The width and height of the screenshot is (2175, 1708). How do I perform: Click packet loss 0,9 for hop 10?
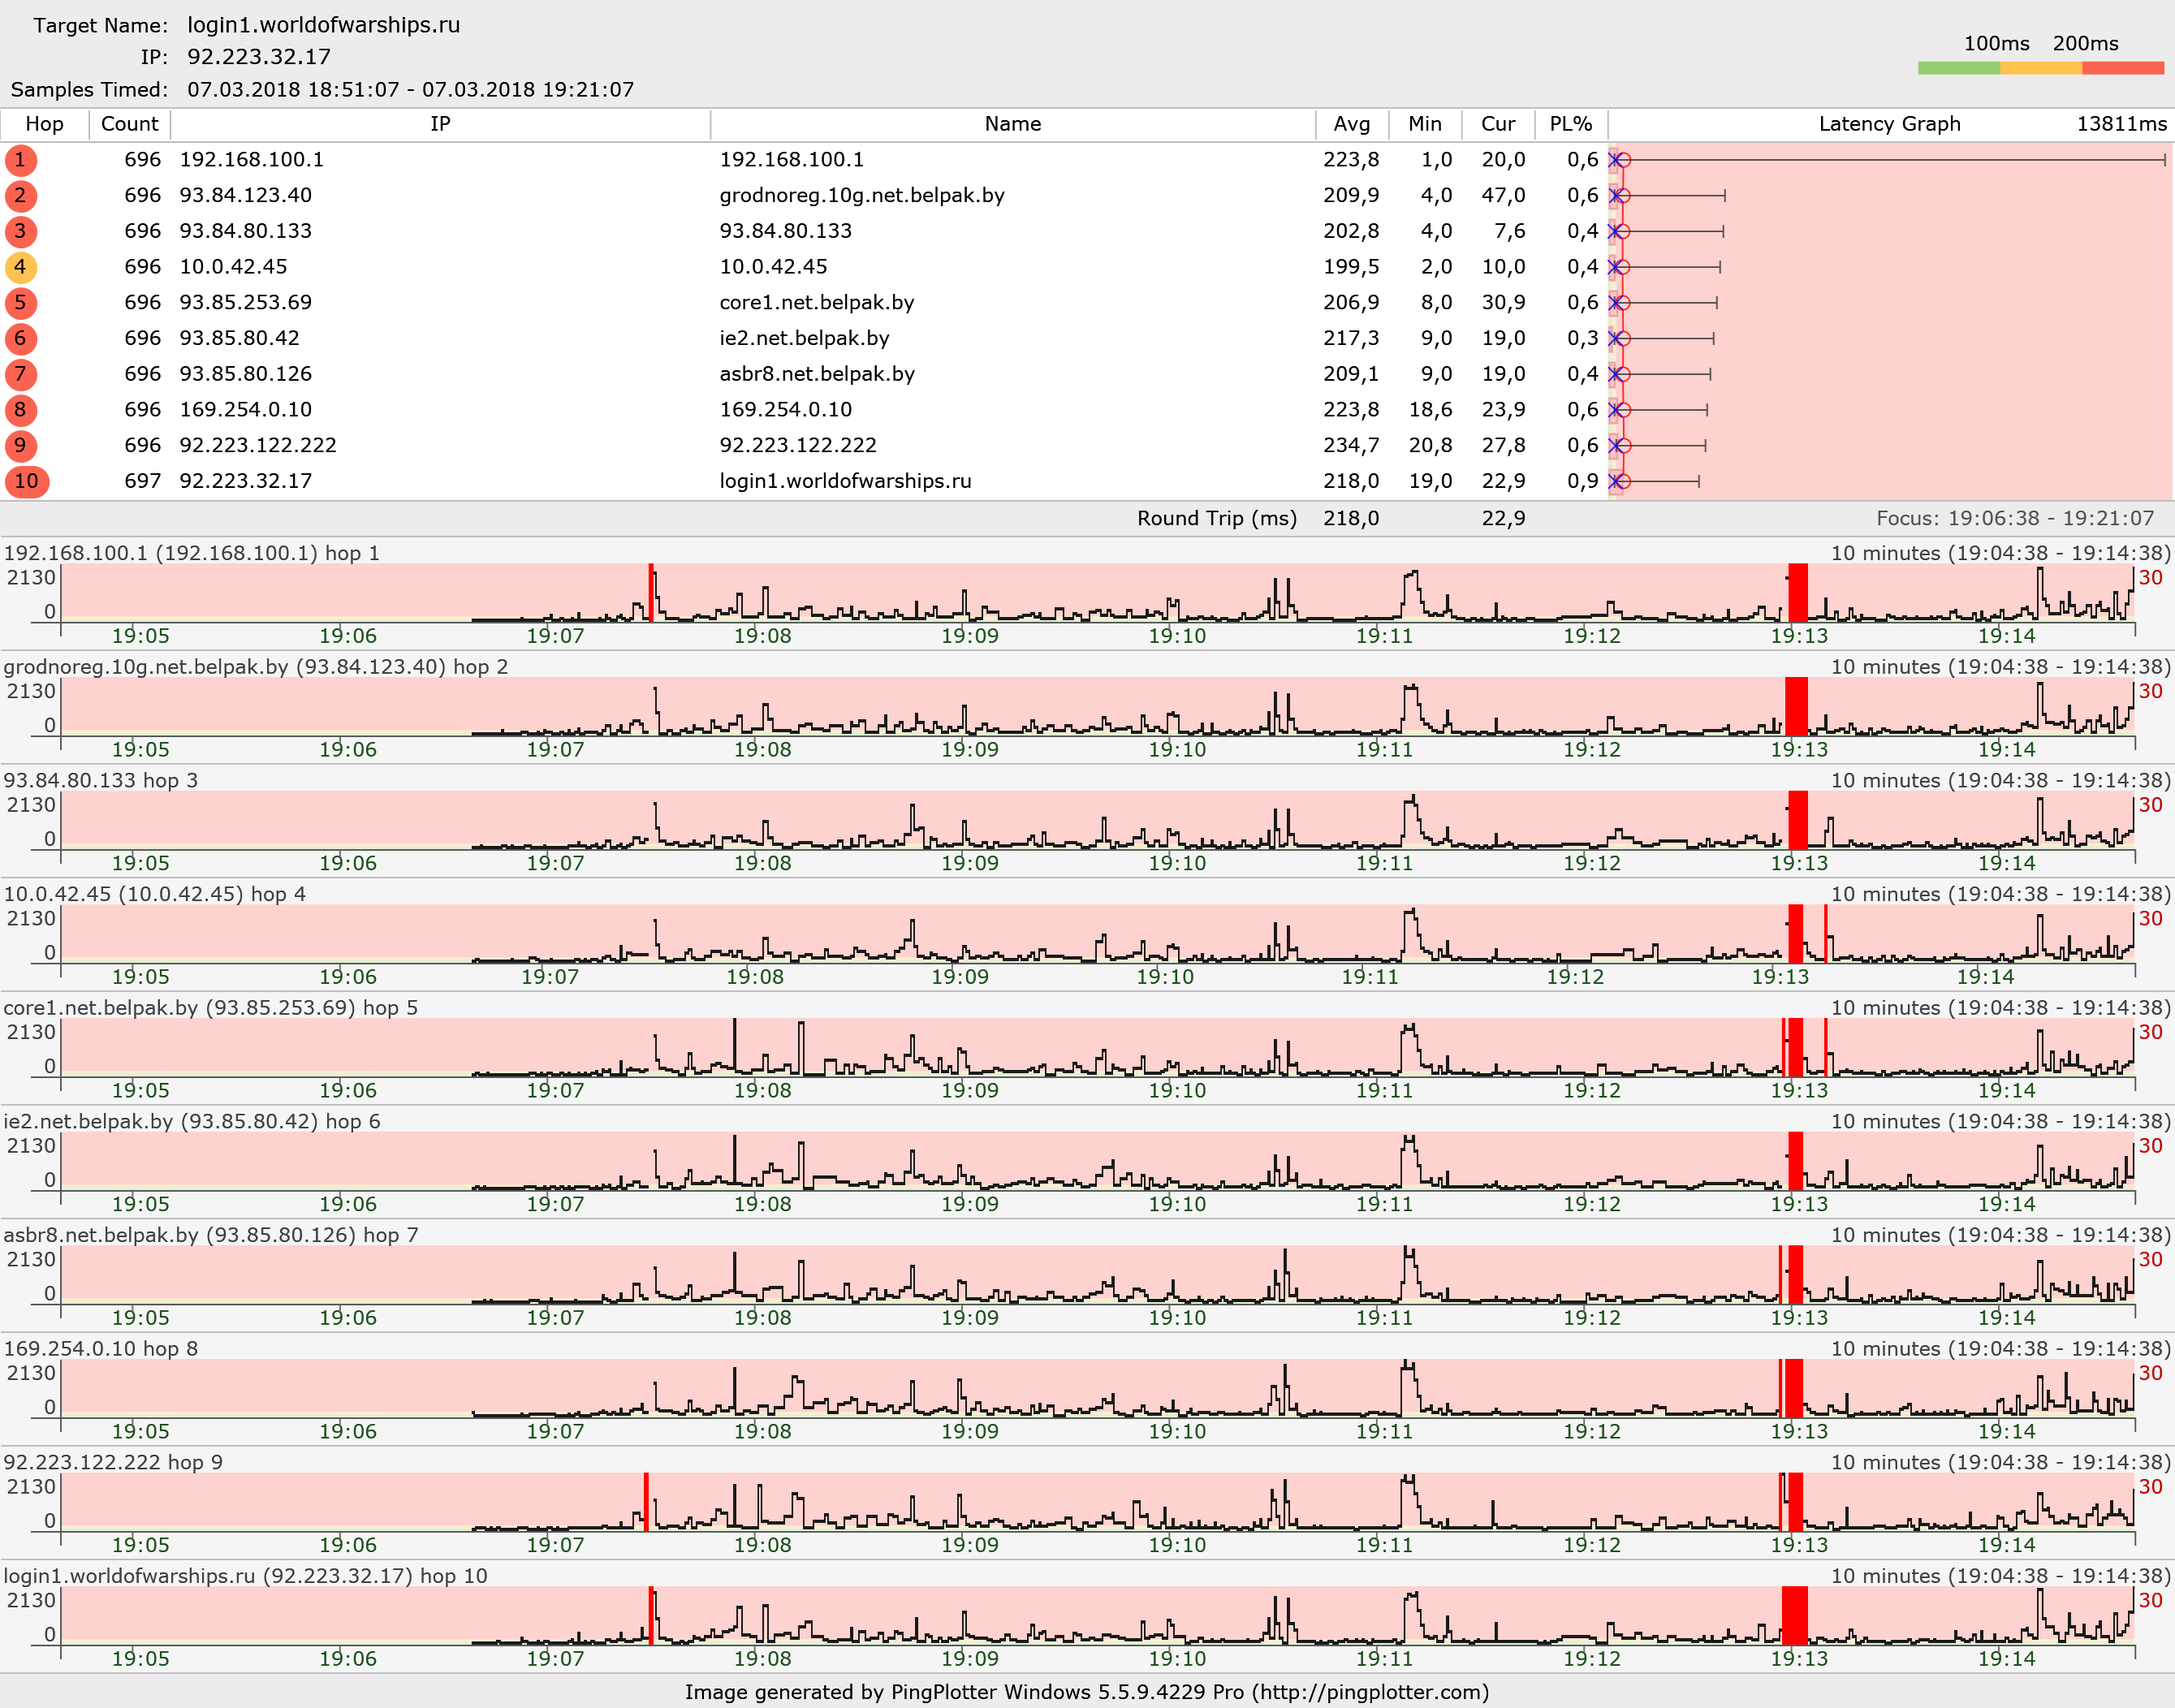coord(1583,482)
